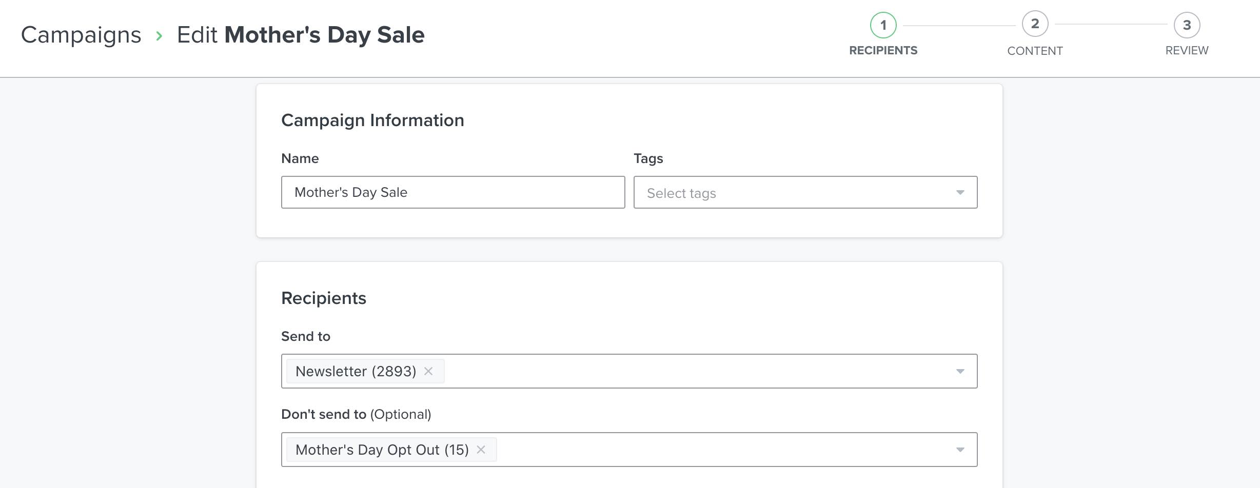Navigate back to Campaigns breadcrumb
Image resolution: width=1260 pixels, height=488 pixels.
(81, 35)
